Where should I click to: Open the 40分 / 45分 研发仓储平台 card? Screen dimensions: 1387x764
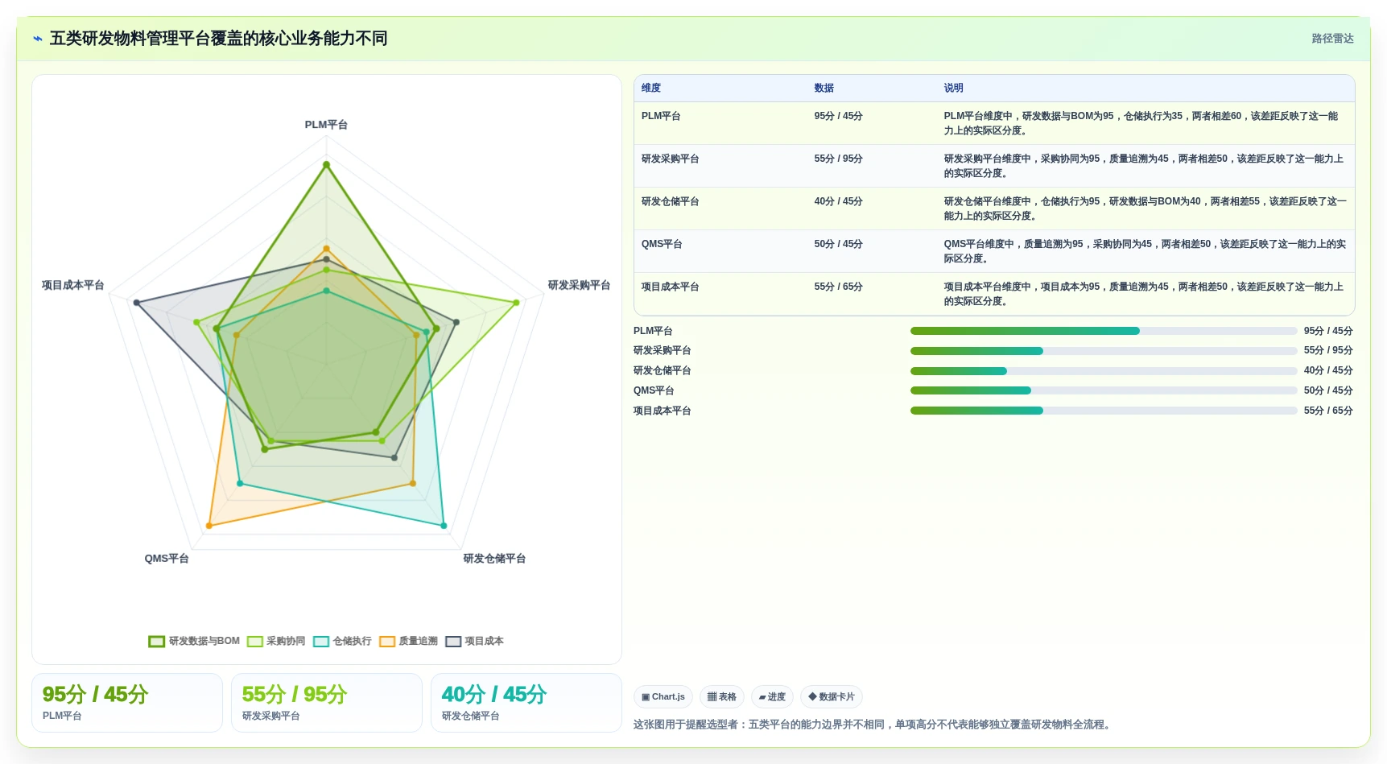point(526,703)
